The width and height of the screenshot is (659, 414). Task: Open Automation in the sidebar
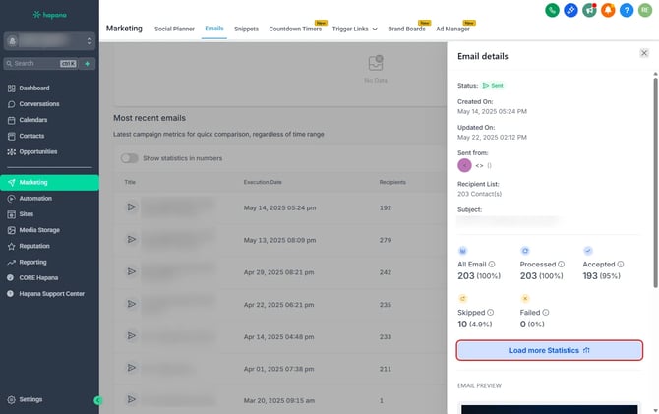coord(36,199)
